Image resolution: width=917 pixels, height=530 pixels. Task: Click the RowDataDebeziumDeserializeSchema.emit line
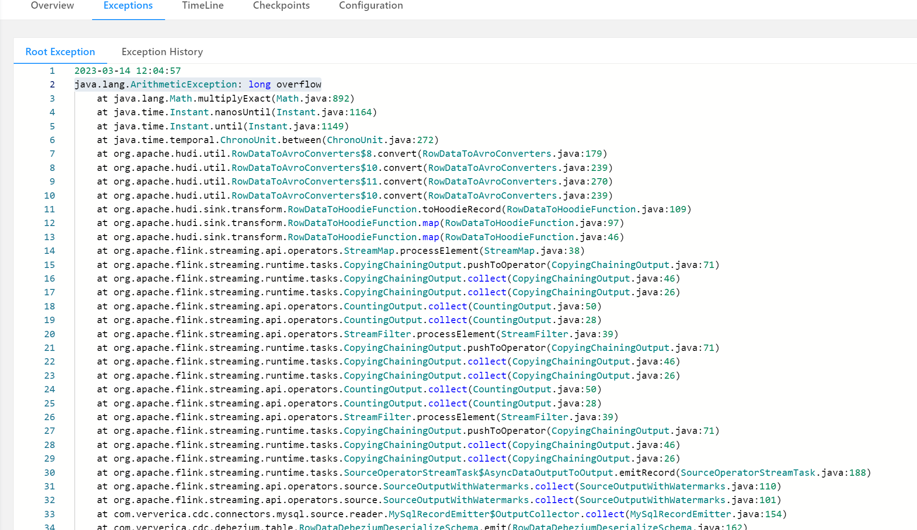[x=422, y=526]
